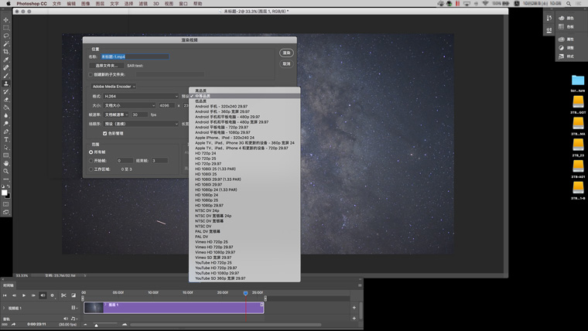The height and width of the screenshot is (331, 588).
Task: Select the Blur tool
Action: click(x=5, y=115)
